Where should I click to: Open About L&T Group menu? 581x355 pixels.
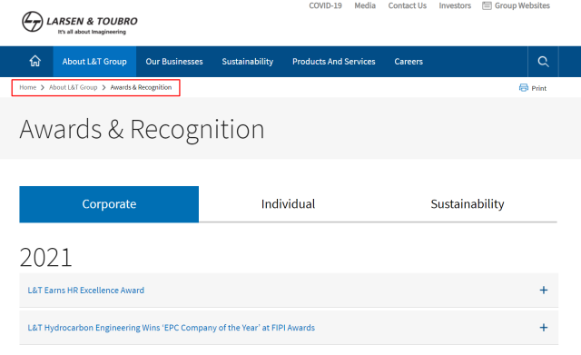[94, 62]
